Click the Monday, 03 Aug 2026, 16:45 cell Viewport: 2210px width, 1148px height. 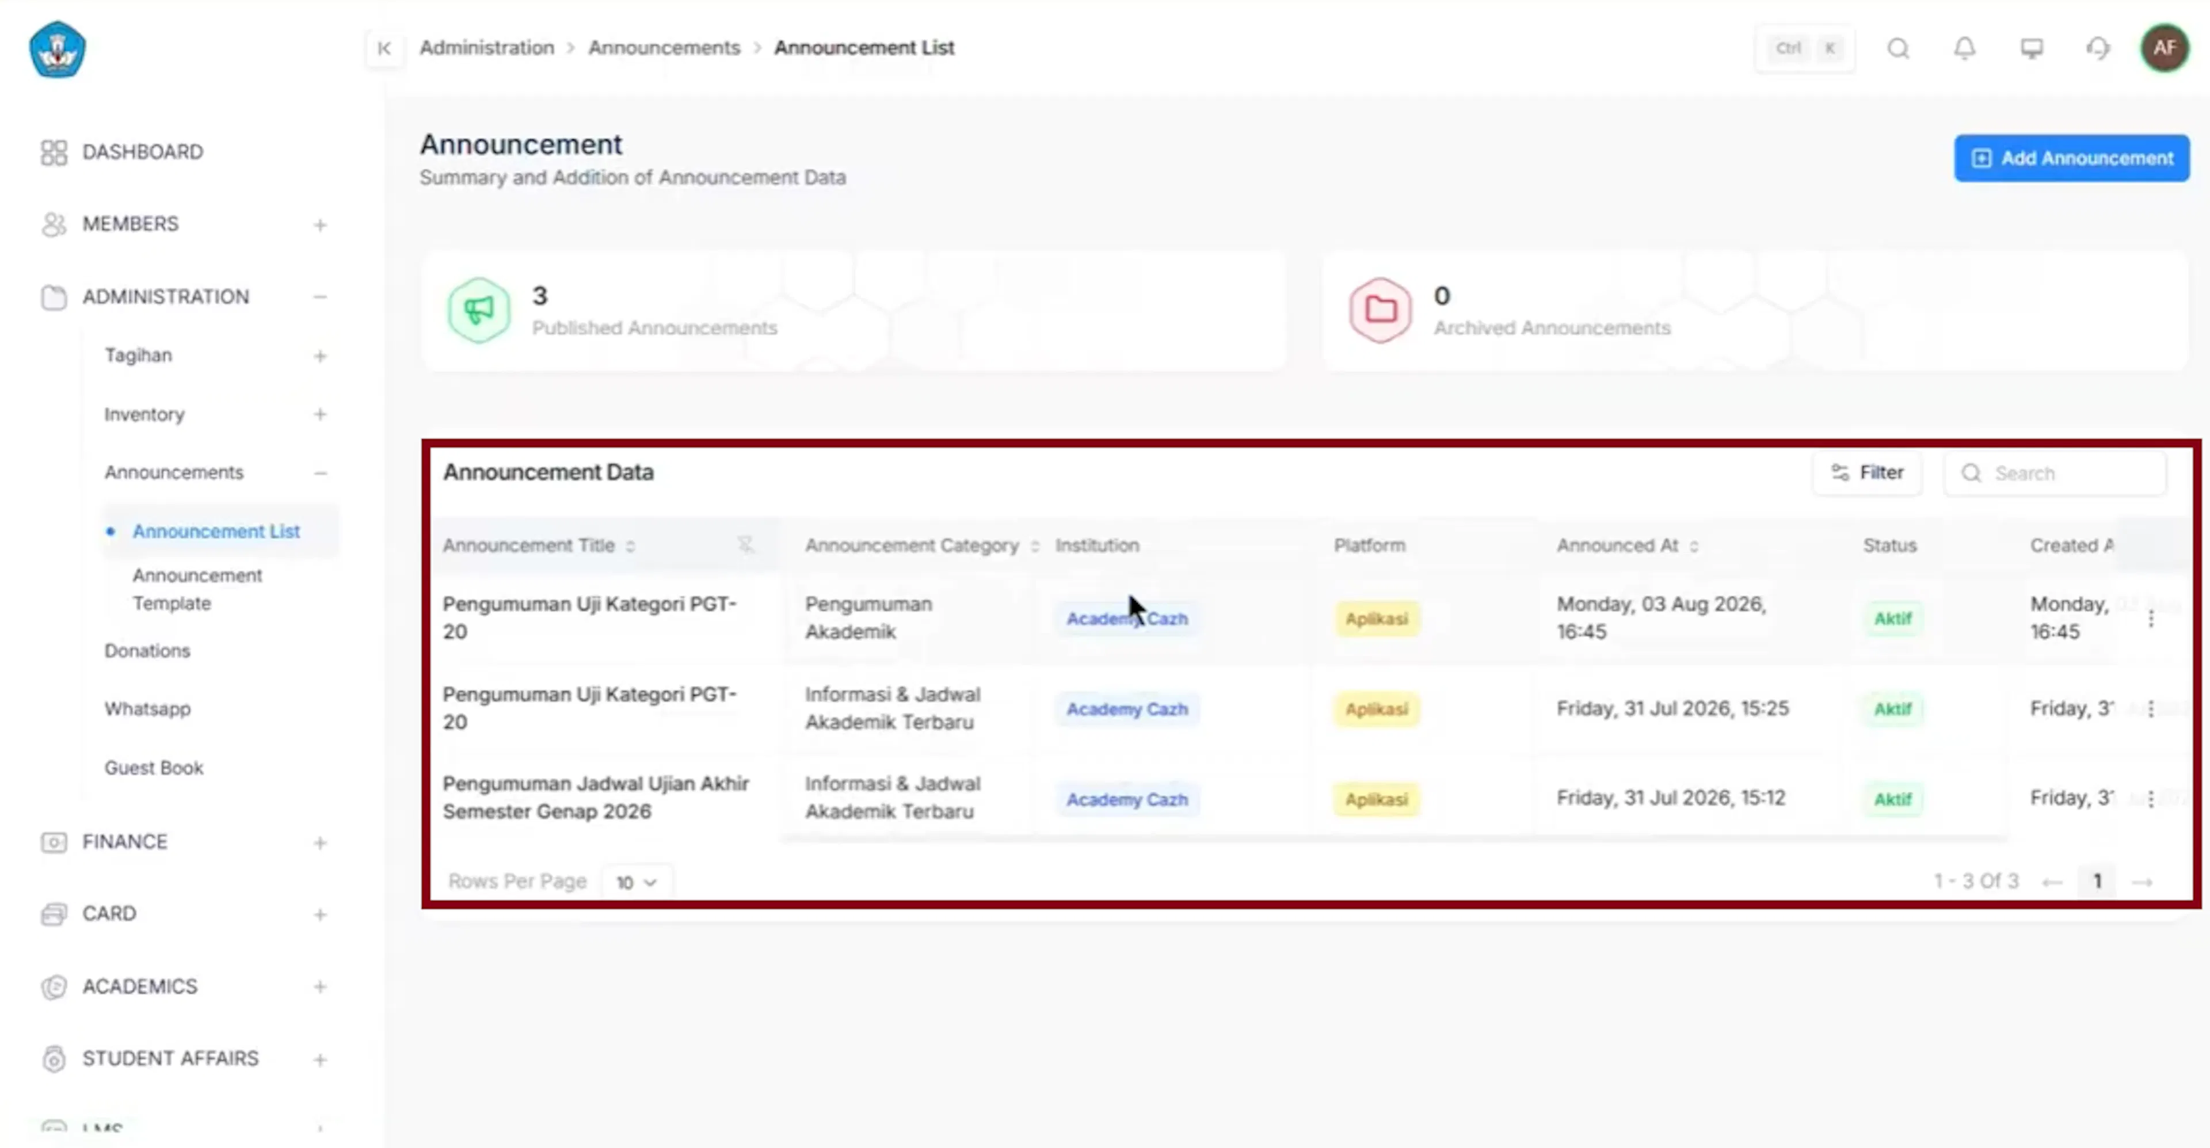(x=1662, y=618)
